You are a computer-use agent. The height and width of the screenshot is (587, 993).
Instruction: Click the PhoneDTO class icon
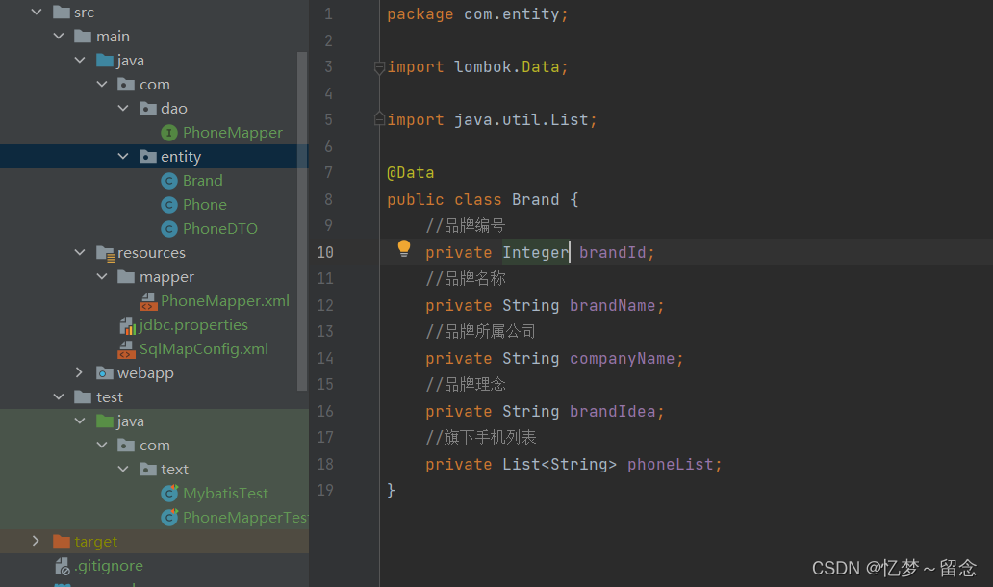click(169, 229)
